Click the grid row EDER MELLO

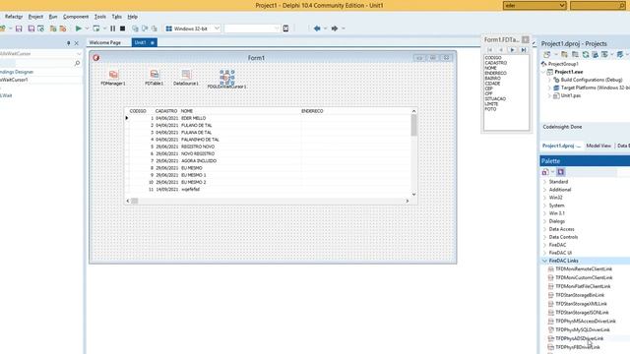(x=269, y=118)
